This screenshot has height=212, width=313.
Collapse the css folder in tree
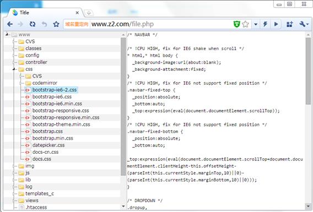14,69
